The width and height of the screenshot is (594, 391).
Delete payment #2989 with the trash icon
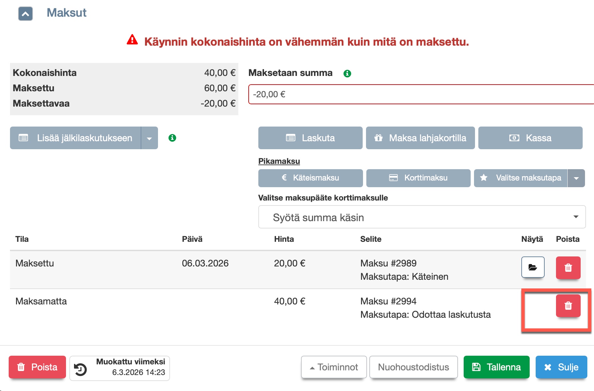point(568,267)
